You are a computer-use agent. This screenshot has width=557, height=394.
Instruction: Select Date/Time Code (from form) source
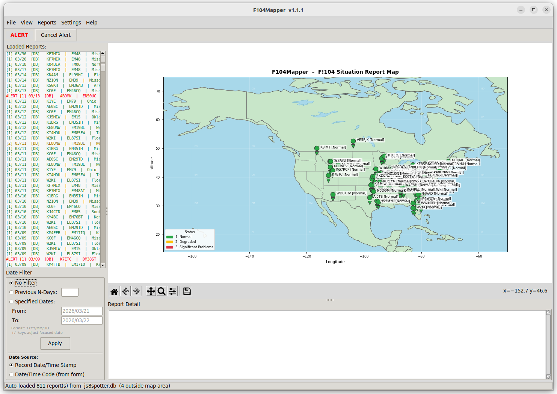point(12,375)
